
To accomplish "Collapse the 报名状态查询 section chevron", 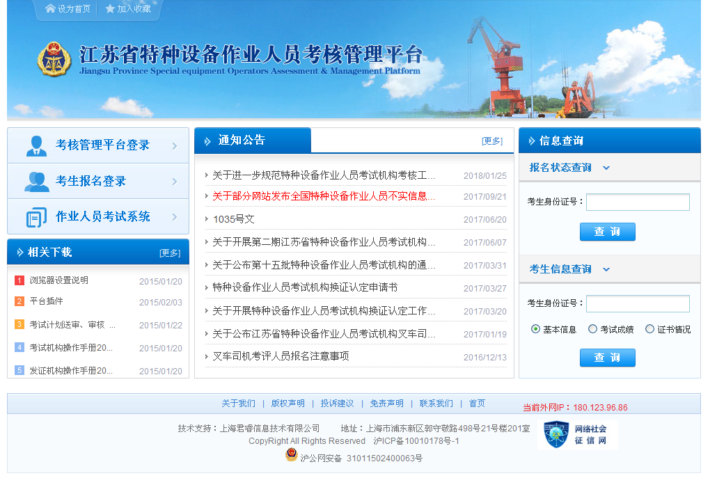I will 606,168.
